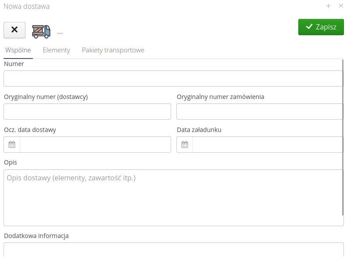
Task: Click the Ocz. data dostawy date field
Action: pos(95,144)
